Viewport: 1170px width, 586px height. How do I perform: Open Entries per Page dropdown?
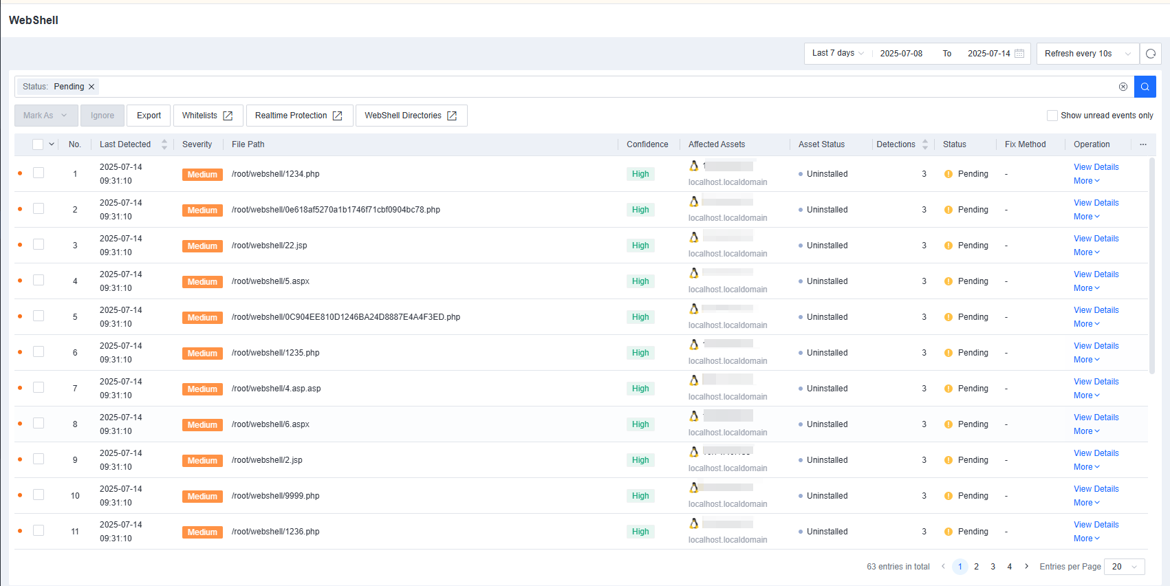(x=1125, y=567)
